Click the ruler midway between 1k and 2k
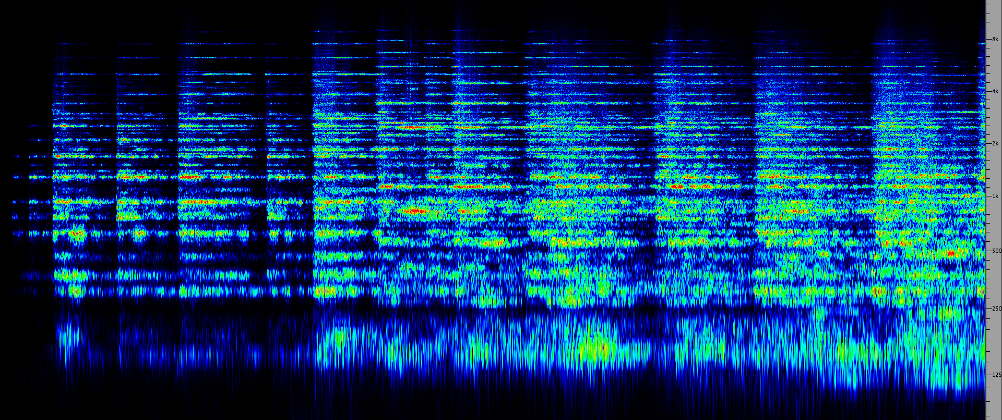Image resolution: width=1002 pixels, height=420 pixels. [994, 170]
